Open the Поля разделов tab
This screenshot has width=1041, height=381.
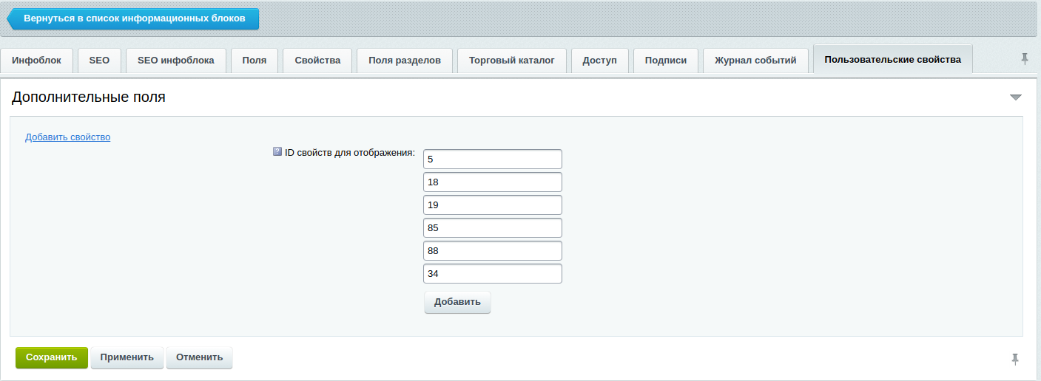(404, 61)
